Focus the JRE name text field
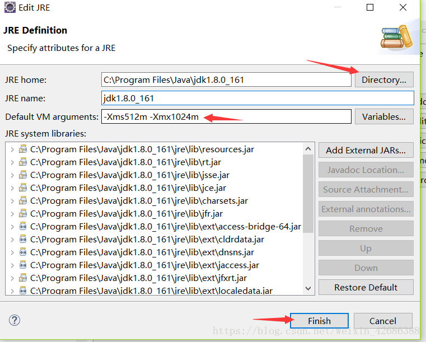 tap(258, 98)
